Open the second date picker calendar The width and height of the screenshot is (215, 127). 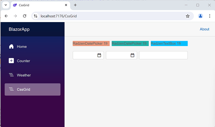click(x=132, y=55)
